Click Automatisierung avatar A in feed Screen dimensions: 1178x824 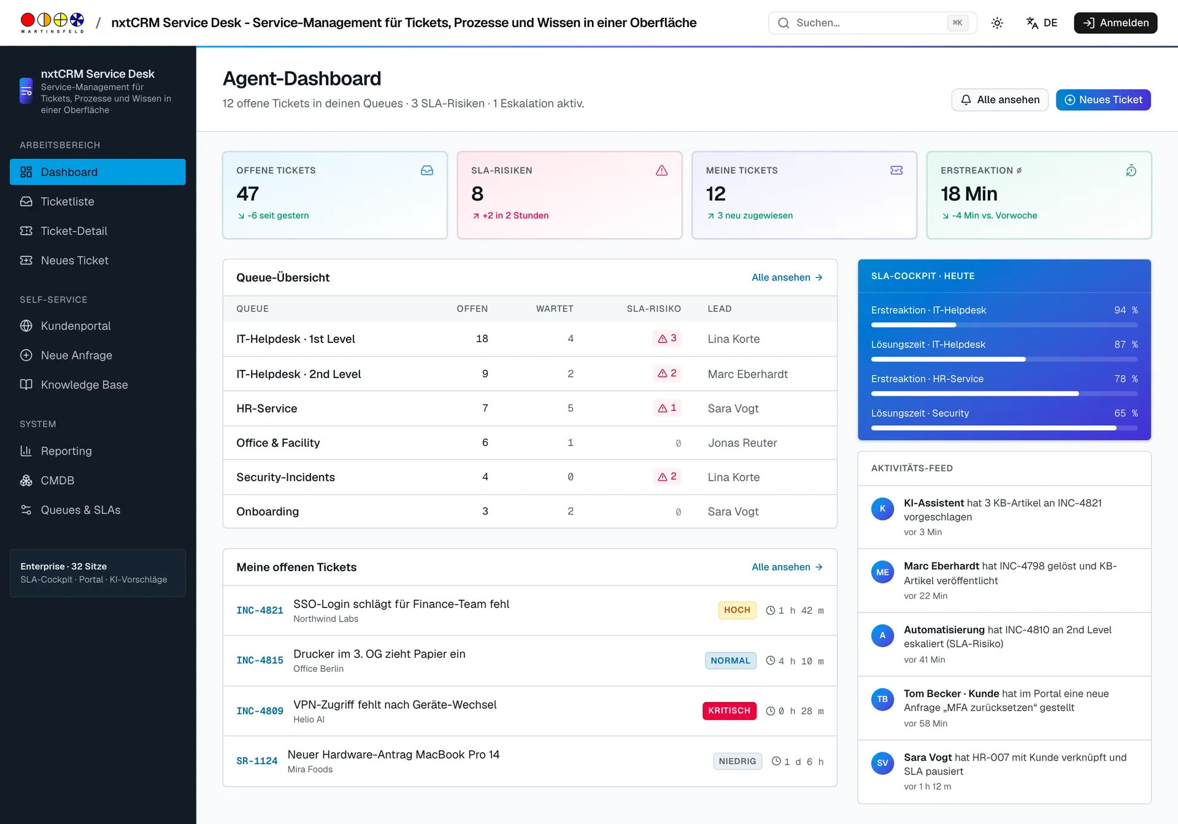[x=882, y=636]
